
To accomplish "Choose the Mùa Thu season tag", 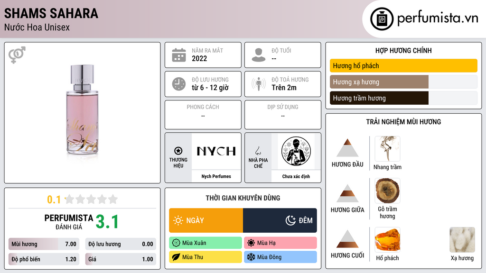I will click(206, 257).
